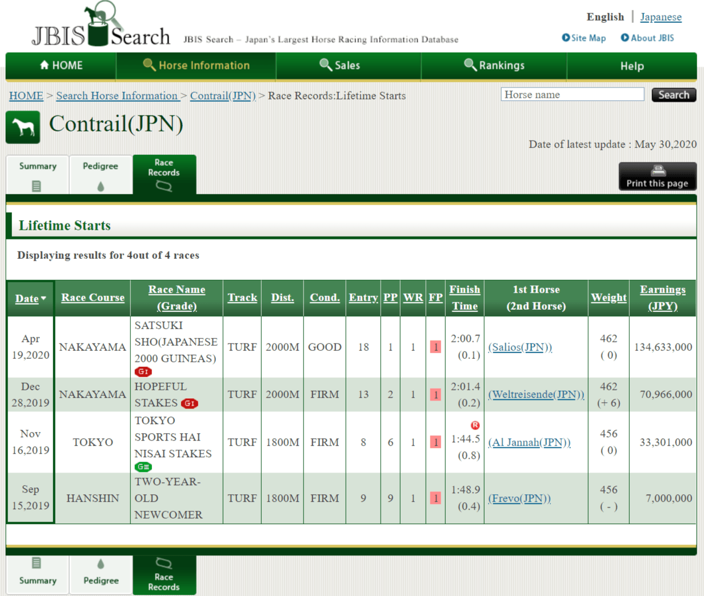Open the Horse Information menu

coord(196,66)
